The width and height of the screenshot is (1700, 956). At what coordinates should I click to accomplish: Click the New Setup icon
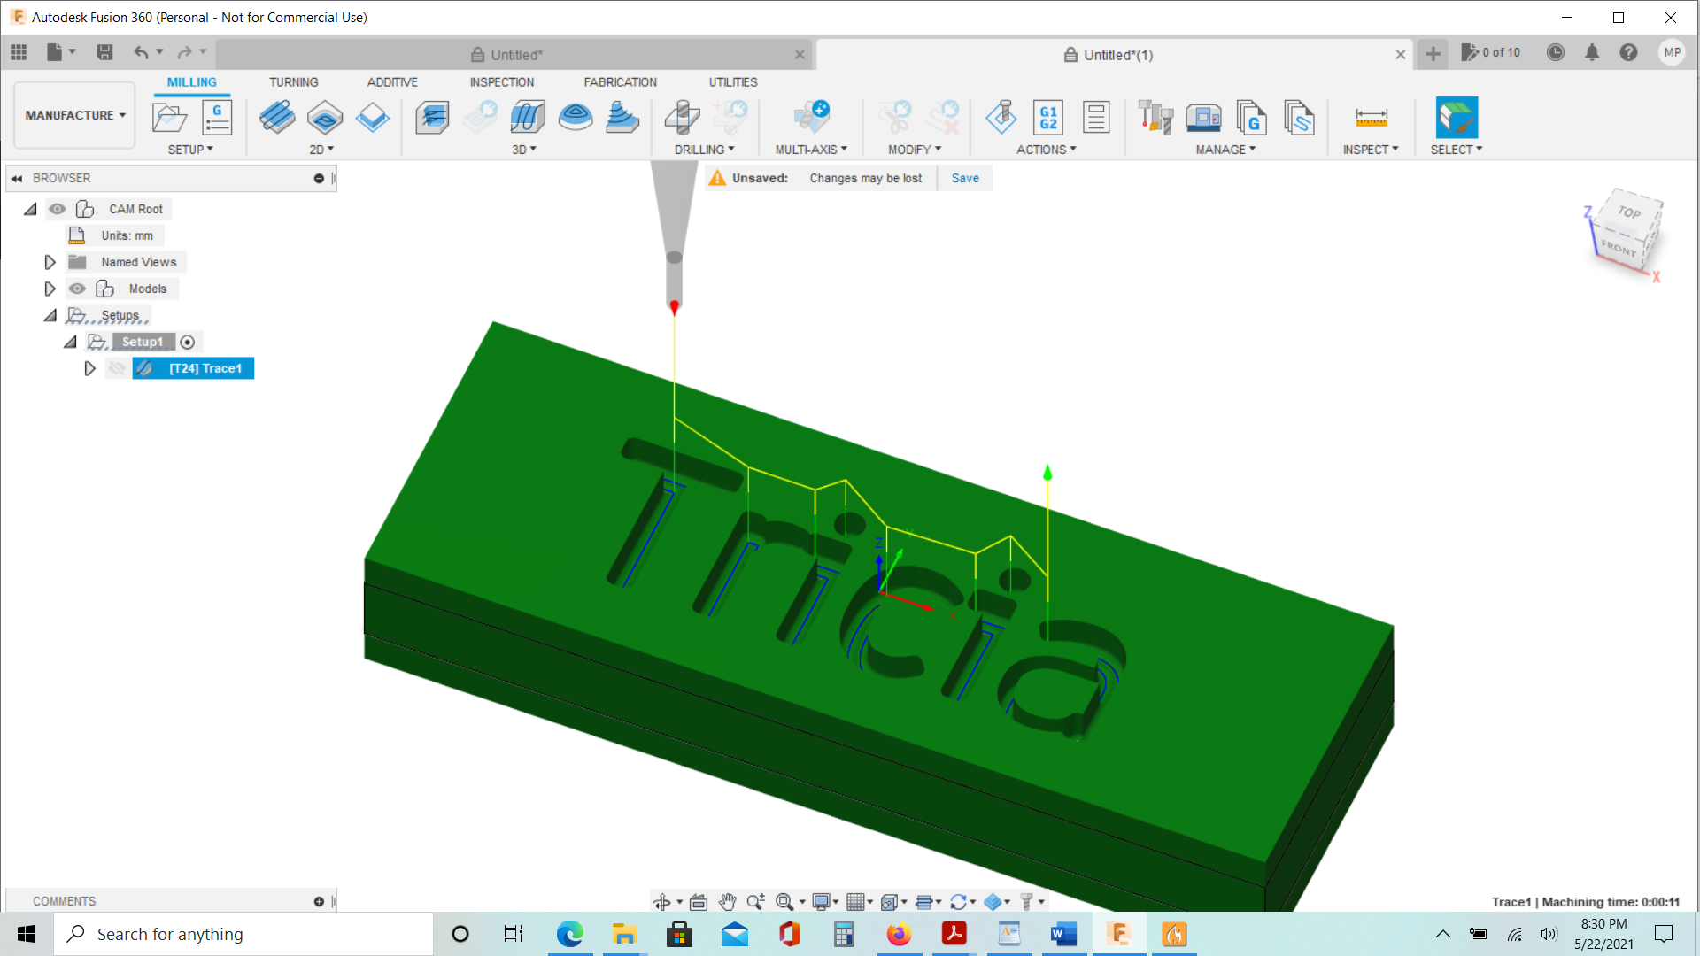point(169,117)
